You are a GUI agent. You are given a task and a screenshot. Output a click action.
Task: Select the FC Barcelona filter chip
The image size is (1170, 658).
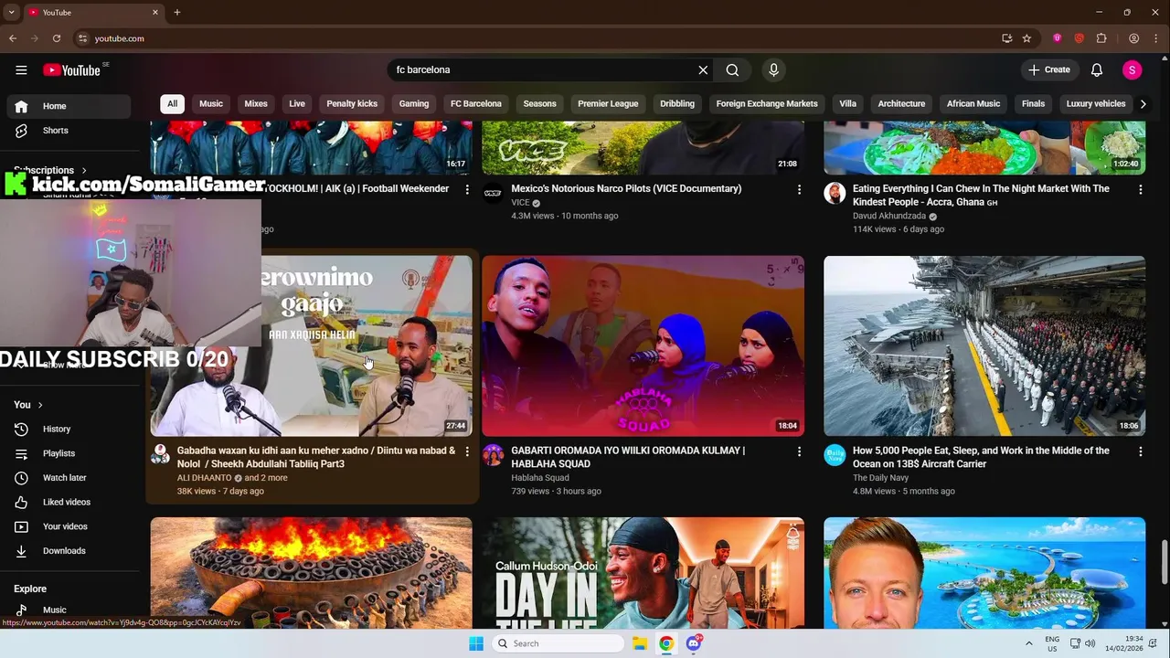point(476,104)
